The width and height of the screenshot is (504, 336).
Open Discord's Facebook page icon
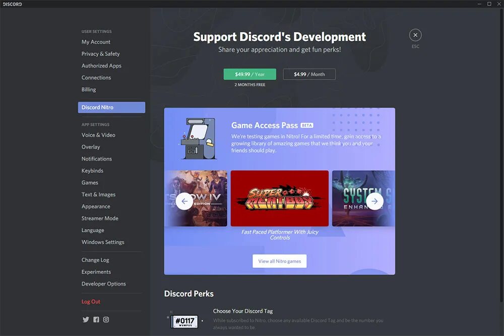96,319
